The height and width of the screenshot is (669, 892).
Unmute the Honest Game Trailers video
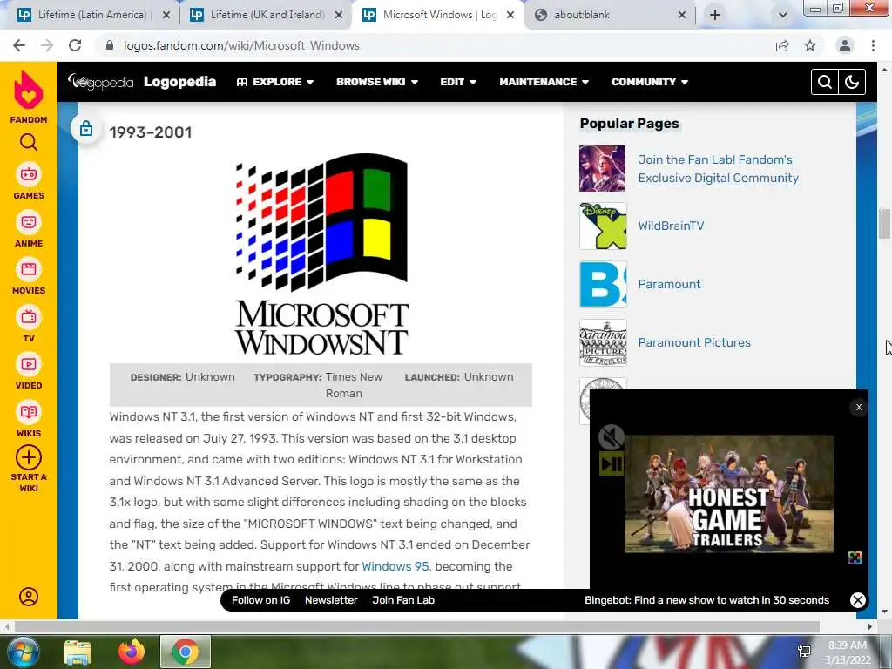point(612,437)
